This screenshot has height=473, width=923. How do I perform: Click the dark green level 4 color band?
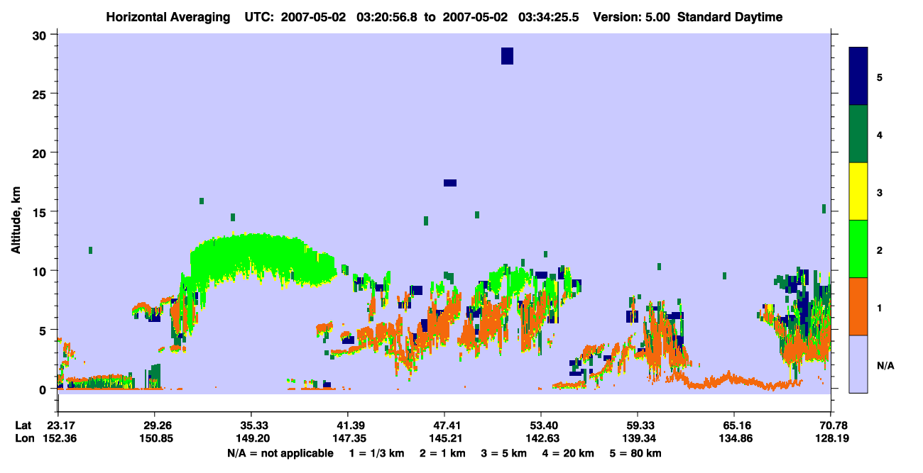(x=858, y=134)
